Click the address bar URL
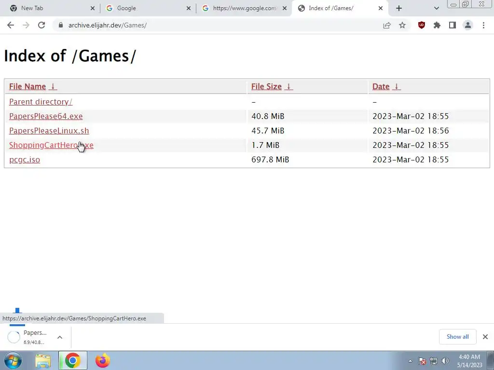Viewport: 494px width, 370px height. pyautogui.click(x=108, y=25)
